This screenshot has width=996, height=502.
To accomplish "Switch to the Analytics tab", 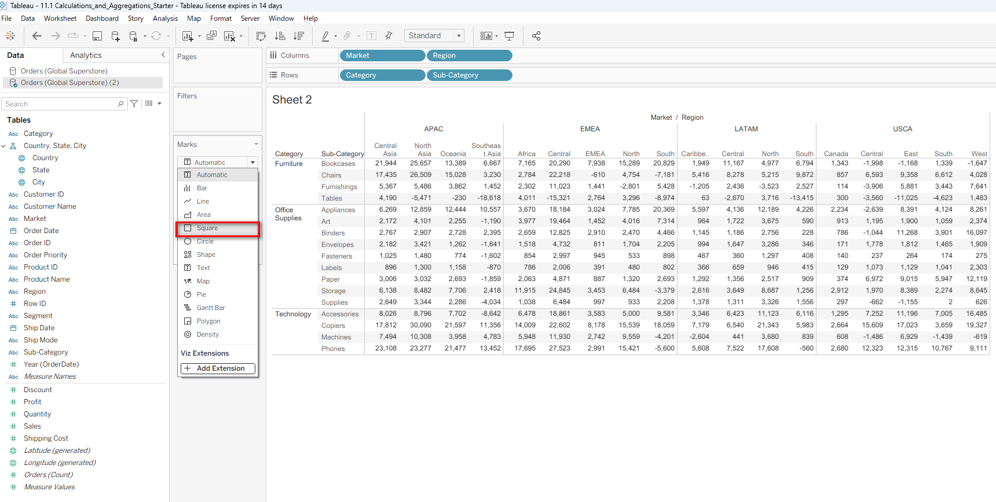I will click(86, 55).
